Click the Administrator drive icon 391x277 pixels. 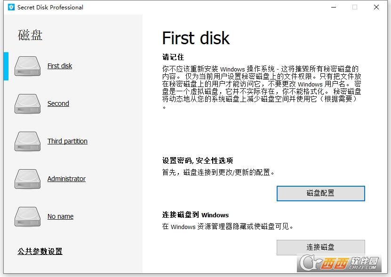click(x=27, y=179)
